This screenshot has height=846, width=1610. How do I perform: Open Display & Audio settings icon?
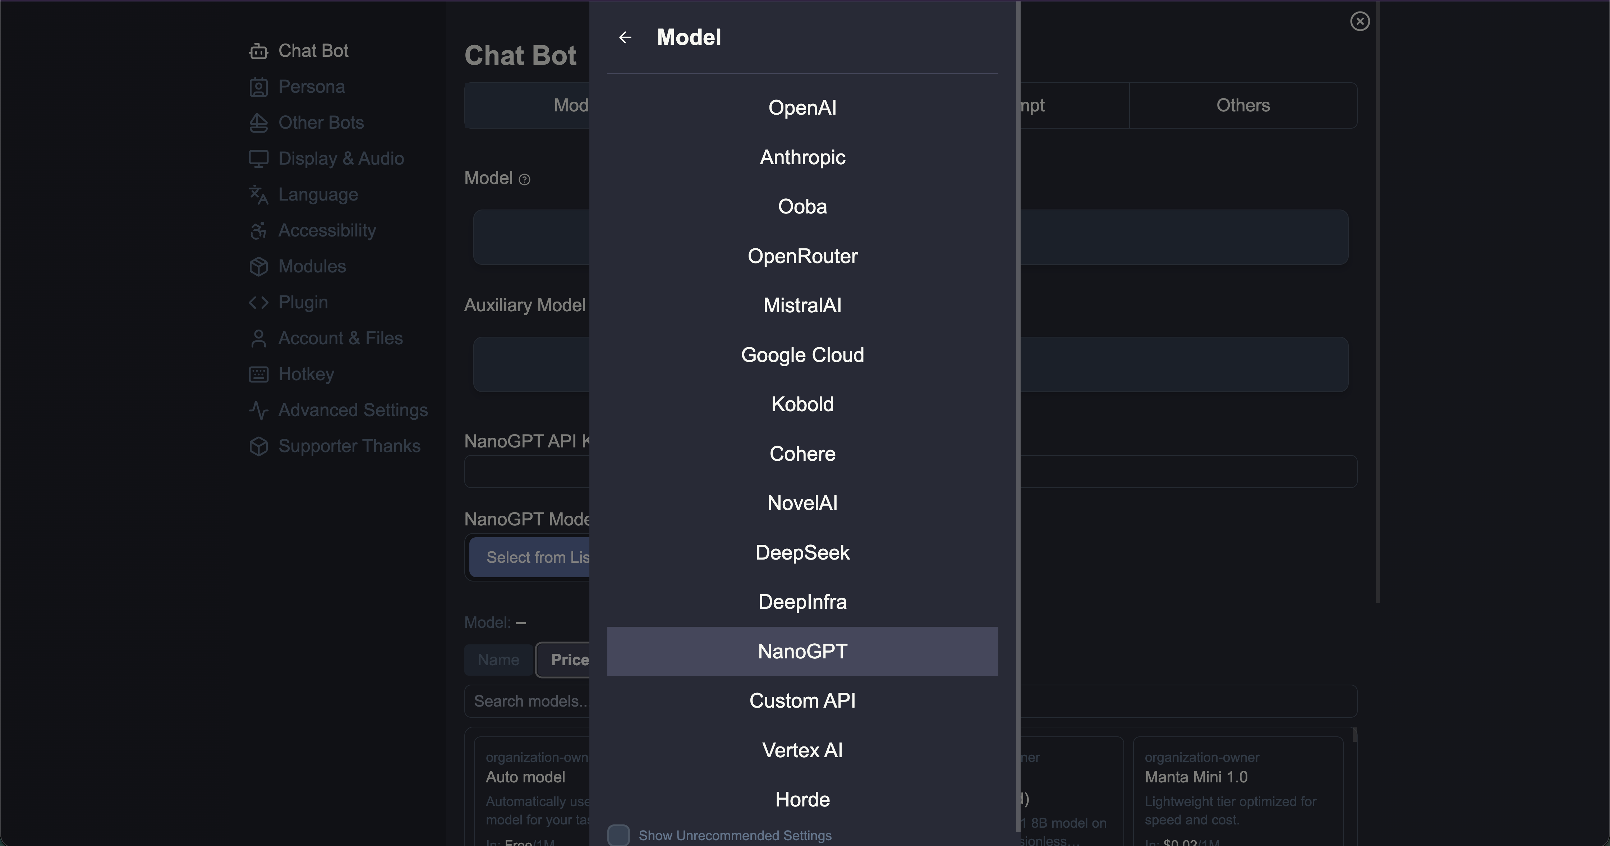[x=259, y=159]
